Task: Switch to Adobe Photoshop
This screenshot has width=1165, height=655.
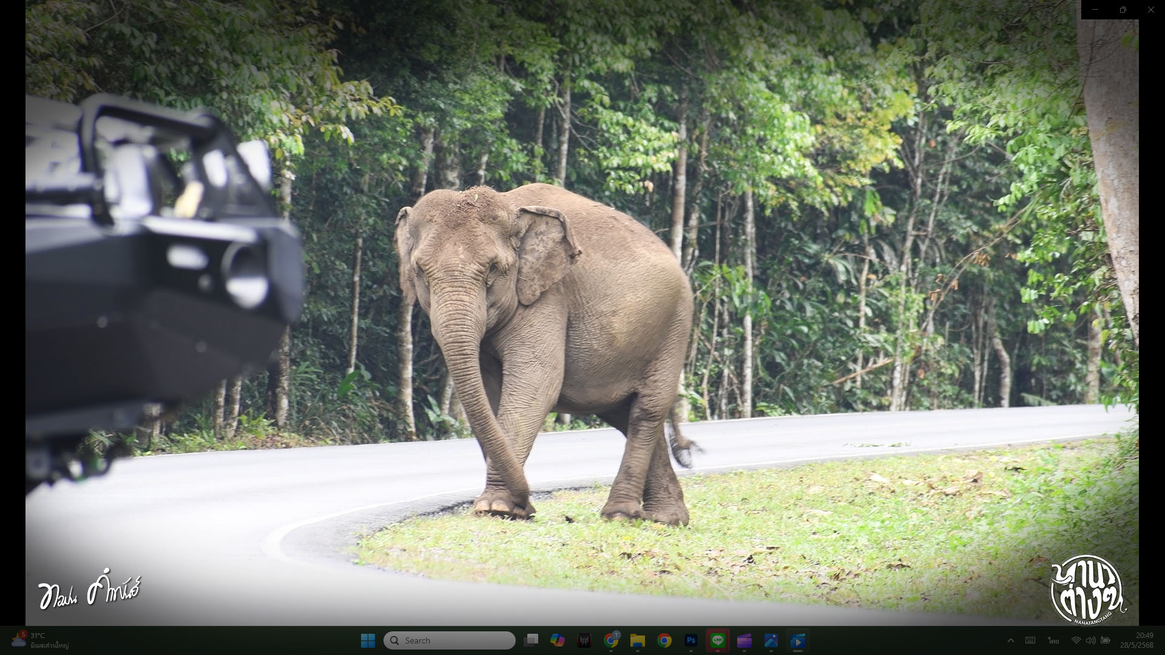Action: click(x=691, y=640)
